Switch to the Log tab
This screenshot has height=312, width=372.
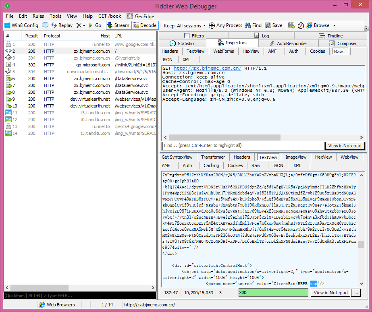pyautogui.click(x=262, y=36)
